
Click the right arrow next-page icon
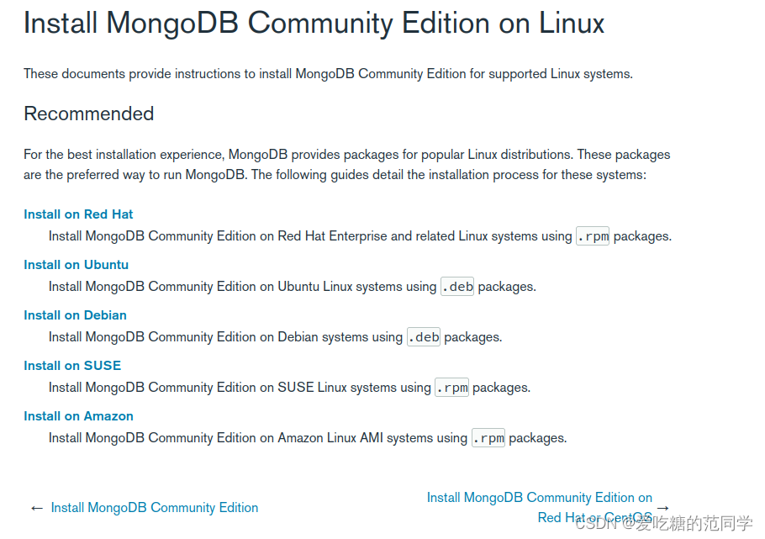(662, 507)
